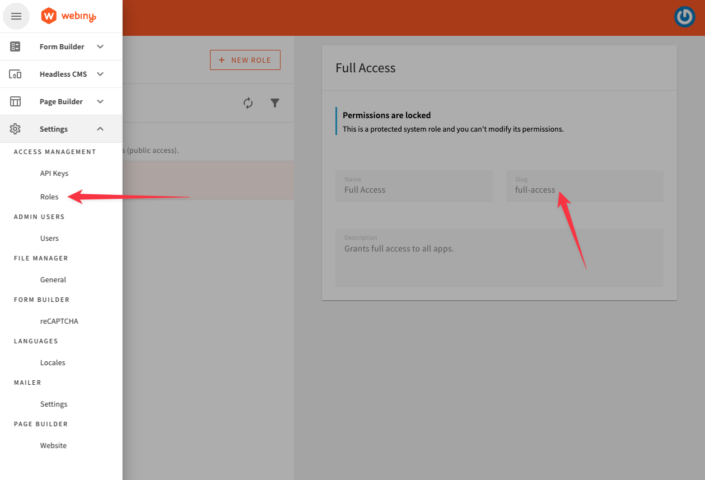Click the hamburger menu icon
The width and height of the screenshot is (705, 480).
click(16, 16)
